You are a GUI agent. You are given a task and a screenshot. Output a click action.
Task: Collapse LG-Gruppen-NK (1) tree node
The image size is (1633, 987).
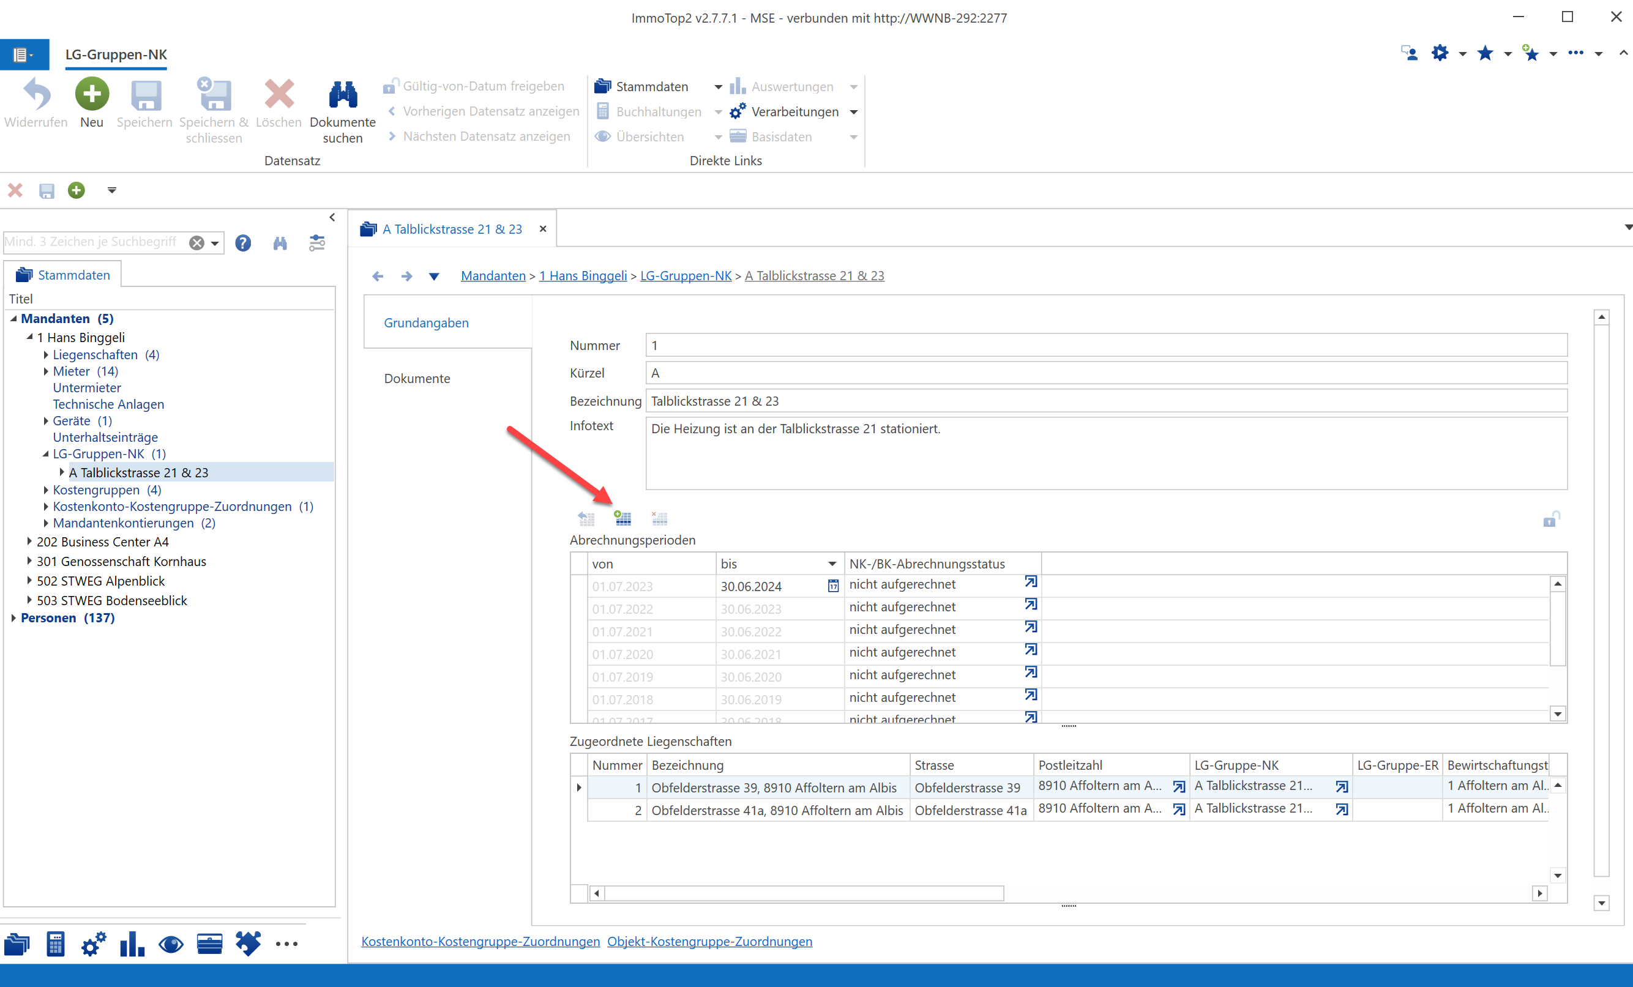point(46,455)
